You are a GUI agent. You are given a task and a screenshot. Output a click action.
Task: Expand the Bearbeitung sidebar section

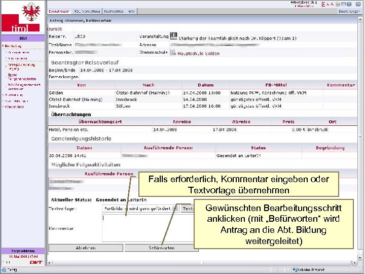13,46
